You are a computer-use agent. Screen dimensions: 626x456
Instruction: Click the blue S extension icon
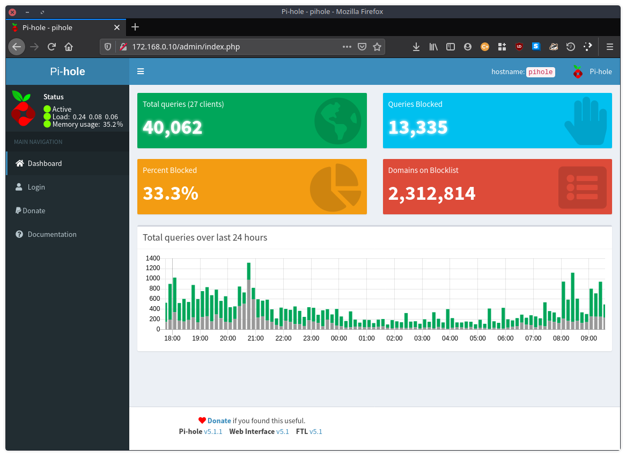[x=536, y=46]
